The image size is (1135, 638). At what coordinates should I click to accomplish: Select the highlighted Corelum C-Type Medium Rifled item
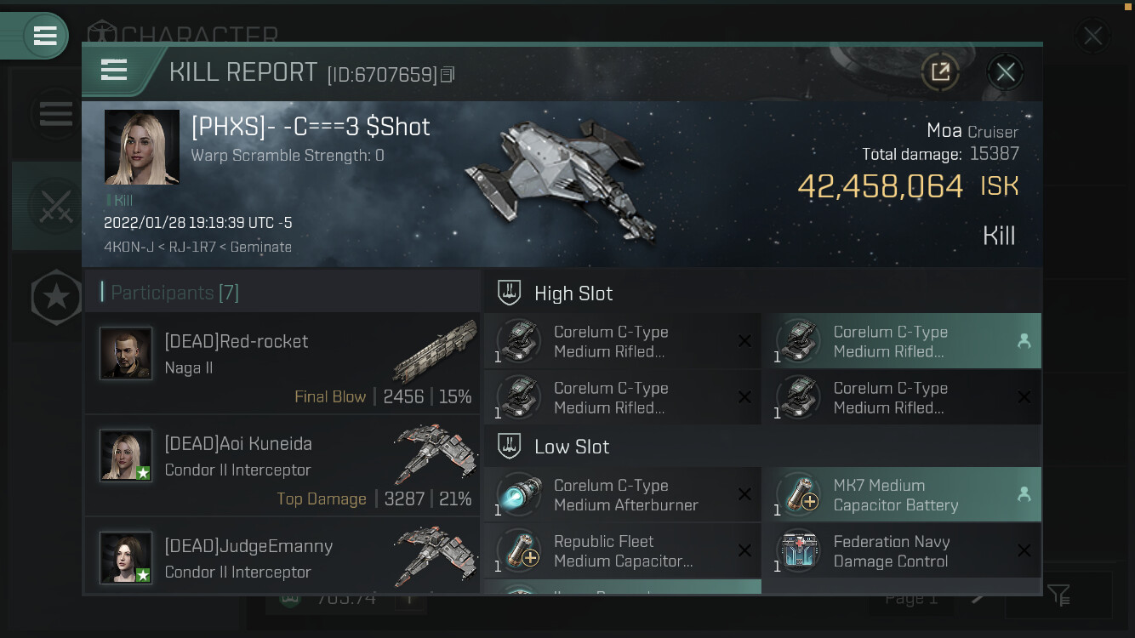[x=901, y=341]
